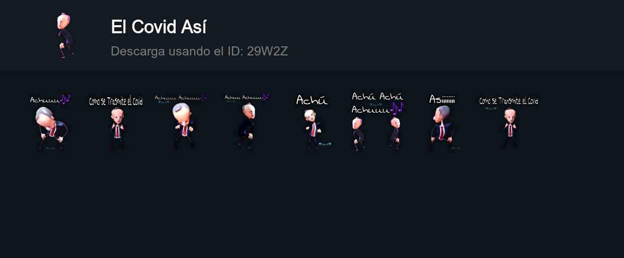Open the sticker pack avatar in header
624x258 pixels.
tap(65, 36)
